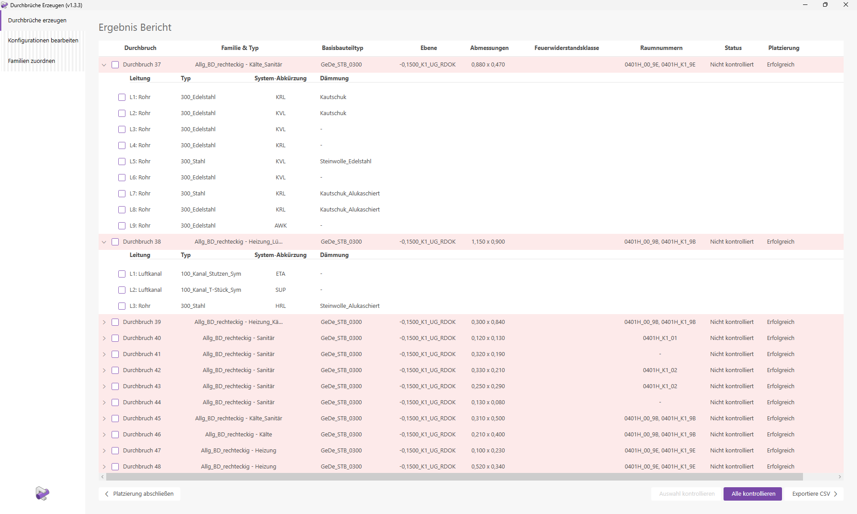
Task: Tick the L1: Rohr checkbox
Action: click(122, 97)
